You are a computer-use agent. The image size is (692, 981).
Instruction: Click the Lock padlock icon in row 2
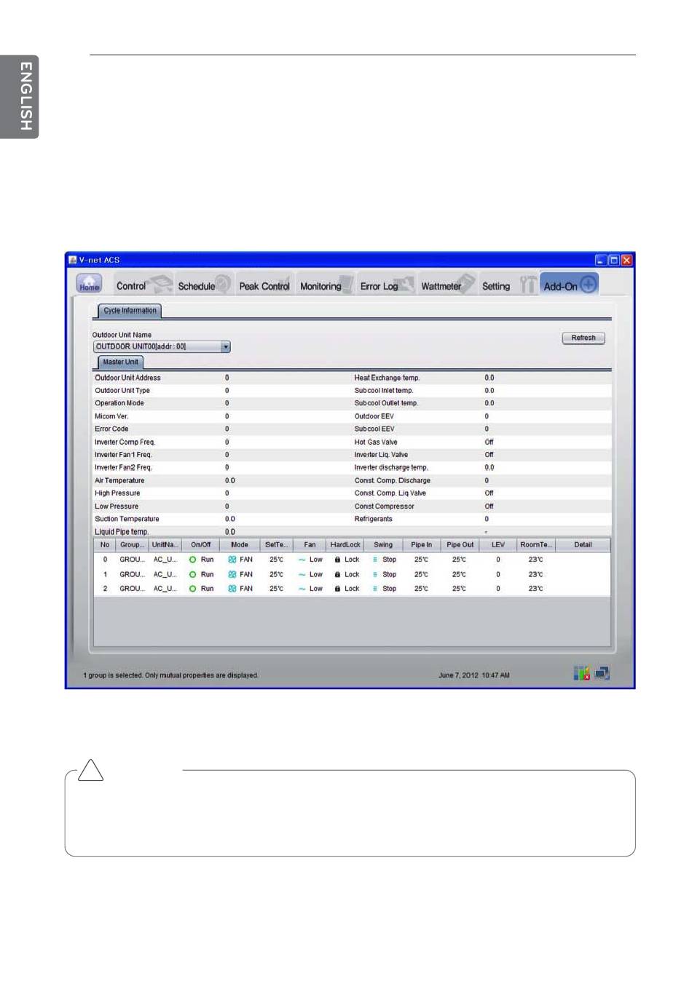point(337,589)
